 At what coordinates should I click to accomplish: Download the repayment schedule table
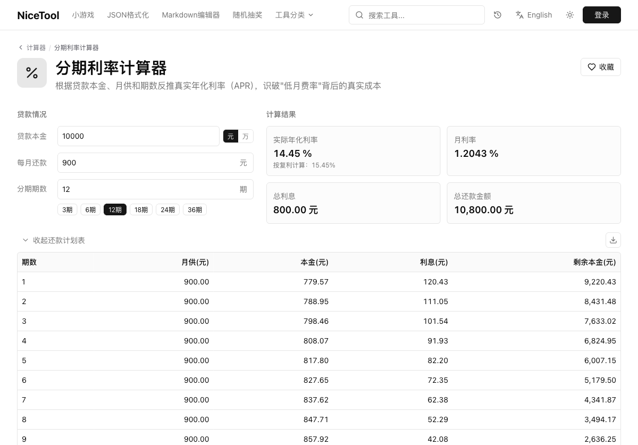(613, 240)
